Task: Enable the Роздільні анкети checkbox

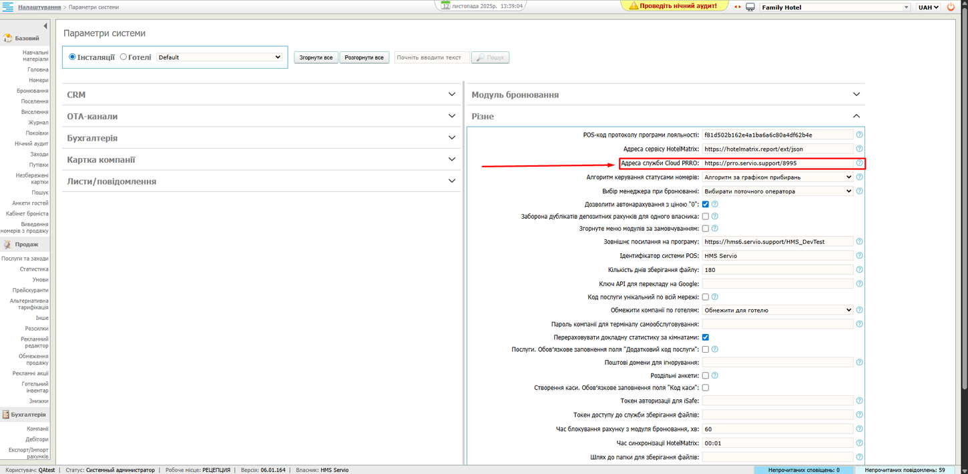Action: (706, 375)
